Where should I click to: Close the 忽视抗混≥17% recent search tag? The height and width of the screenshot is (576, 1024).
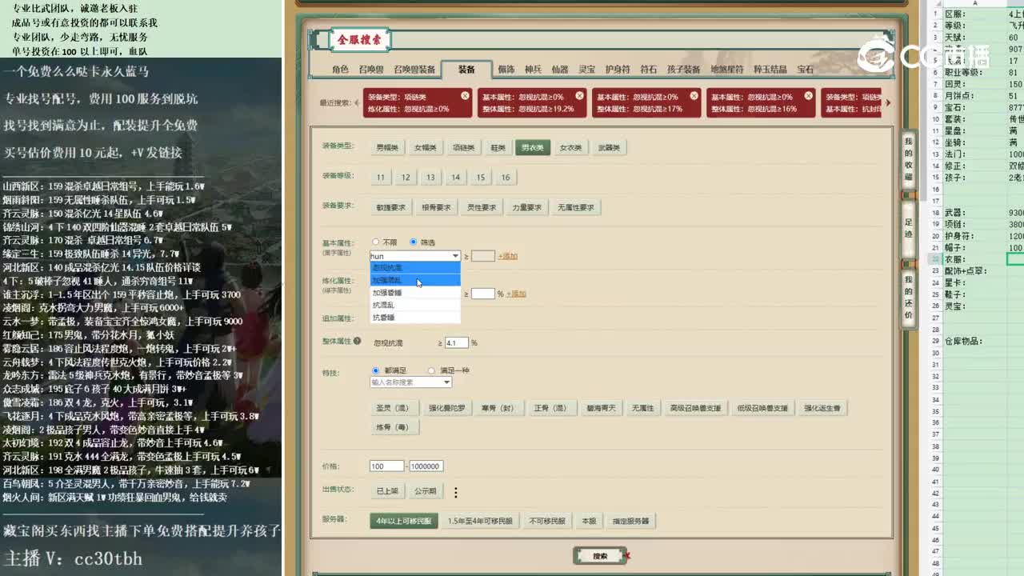(693, 95)
